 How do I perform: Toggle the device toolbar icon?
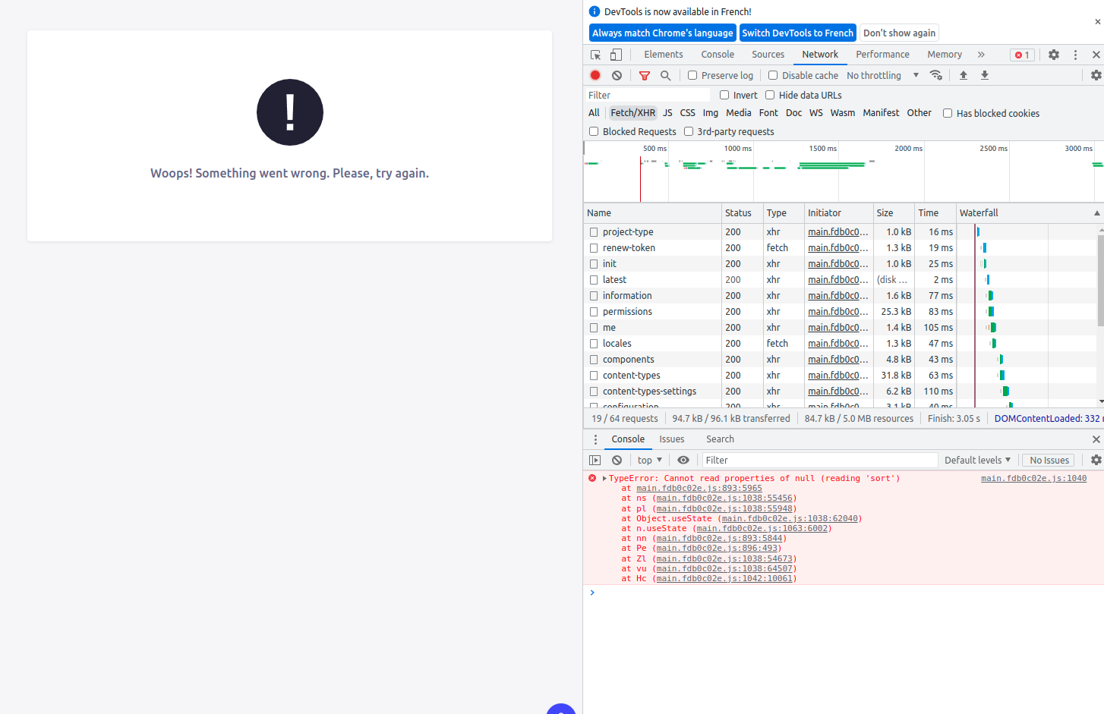coord(616,55)
